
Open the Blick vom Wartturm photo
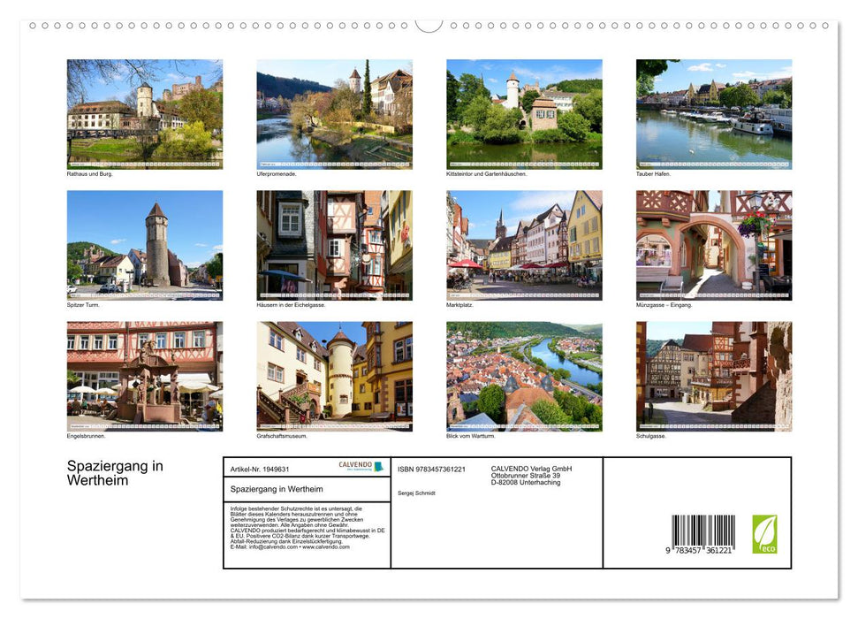click(x=524, y=376)
